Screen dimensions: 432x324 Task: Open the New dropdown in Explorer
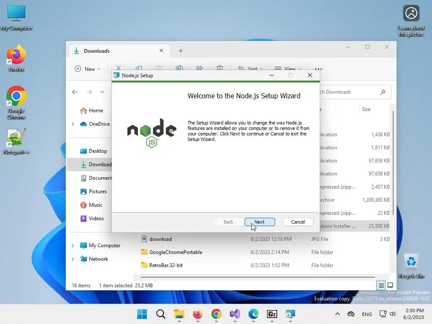point(87,69)
